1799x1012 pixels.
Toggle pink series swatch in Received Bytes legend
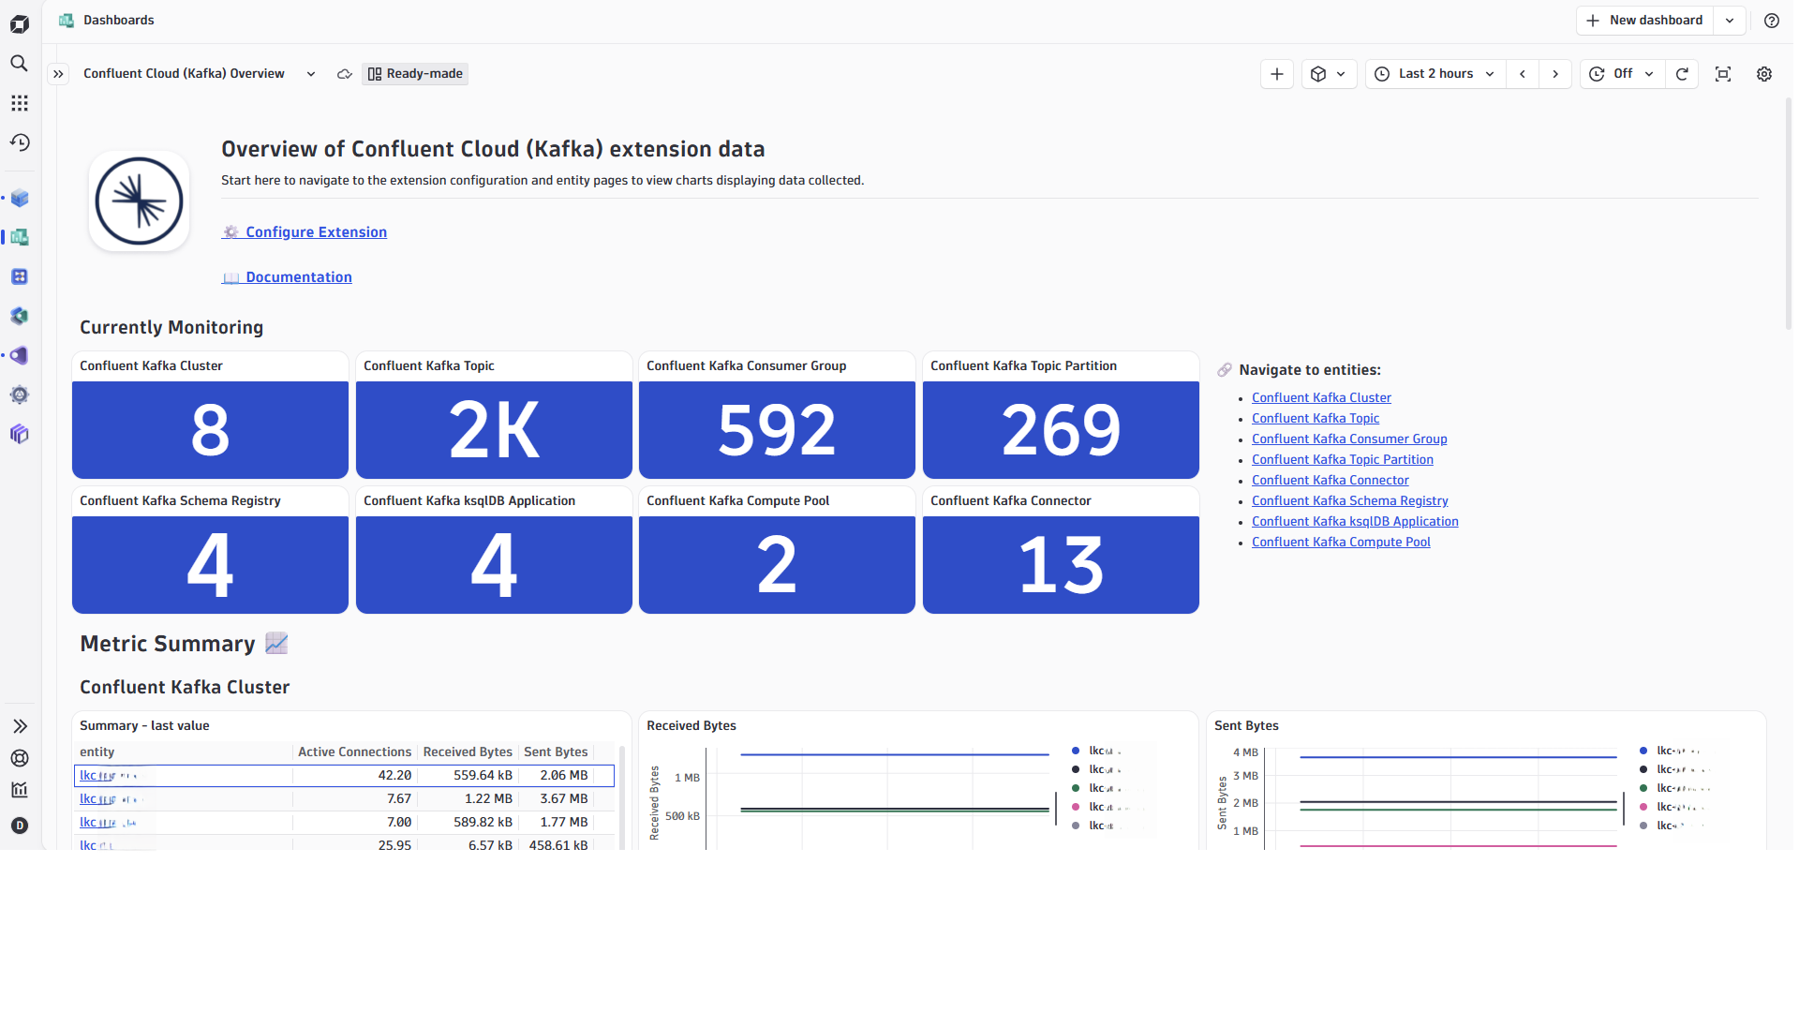[x=1076, y=807]
